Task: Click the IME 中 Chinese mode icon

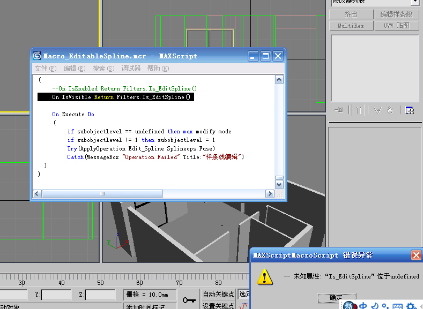Action: [x=363, y=306]
